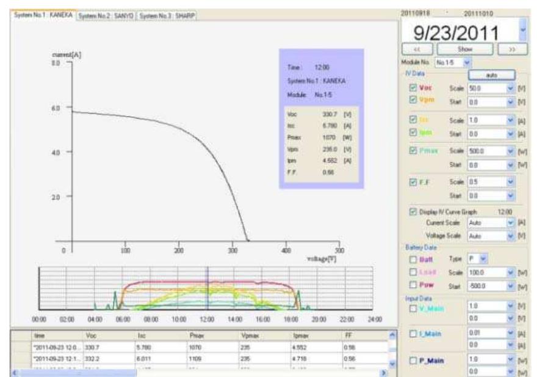Open Battery Start -500.0 dropdown
The image size is (542, 377).
click(510, 287)
